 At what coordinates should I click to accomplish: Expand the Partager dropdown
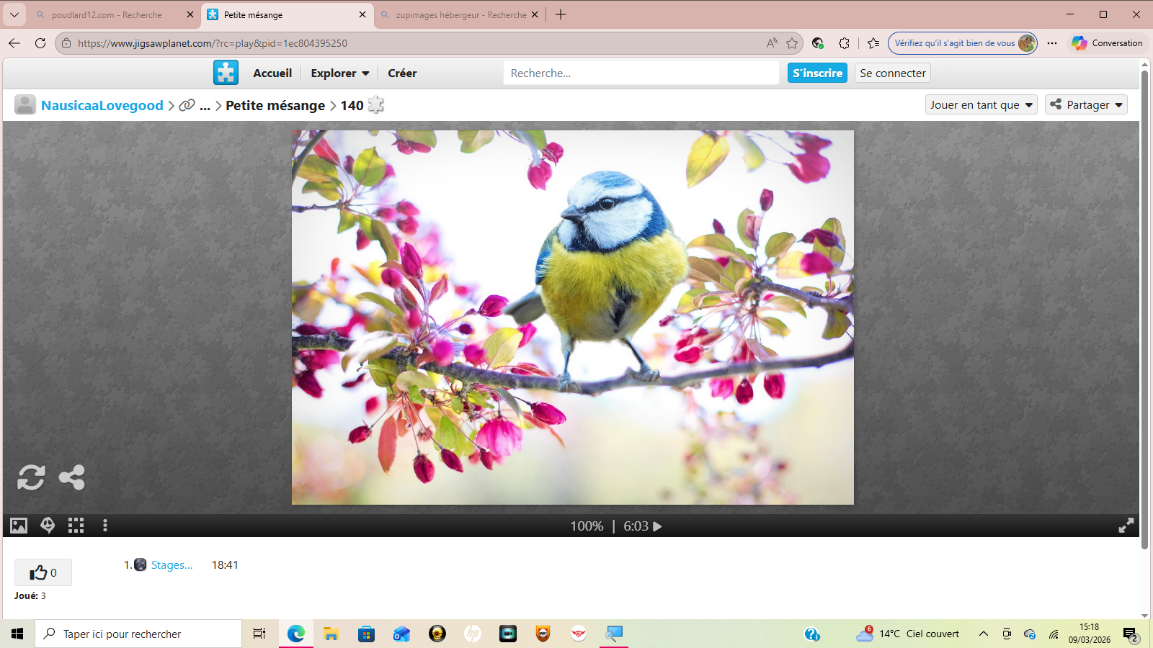tap(1086, 105)
